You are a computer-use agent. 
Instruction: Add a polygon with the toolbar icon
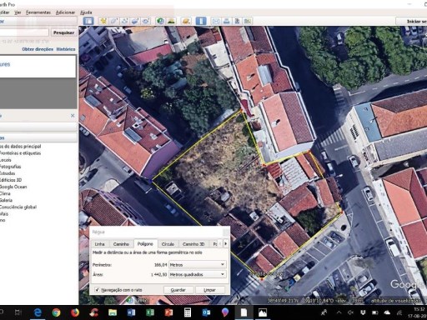(114, 21)
